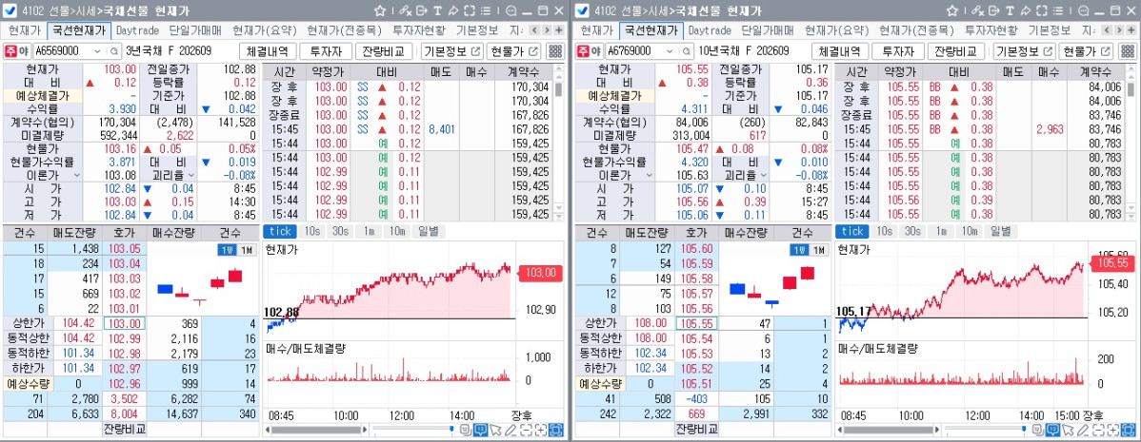Toggle 1W candle period in right window
Screen dimensions: 1141x442
(799, 250)
